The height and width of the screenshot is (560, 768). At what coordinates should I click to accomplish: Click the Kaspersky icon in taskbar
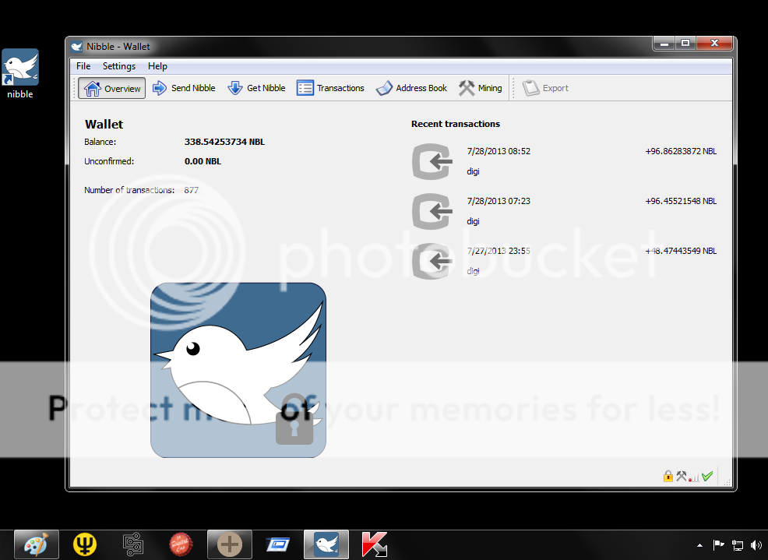click(x=375, y=544)
